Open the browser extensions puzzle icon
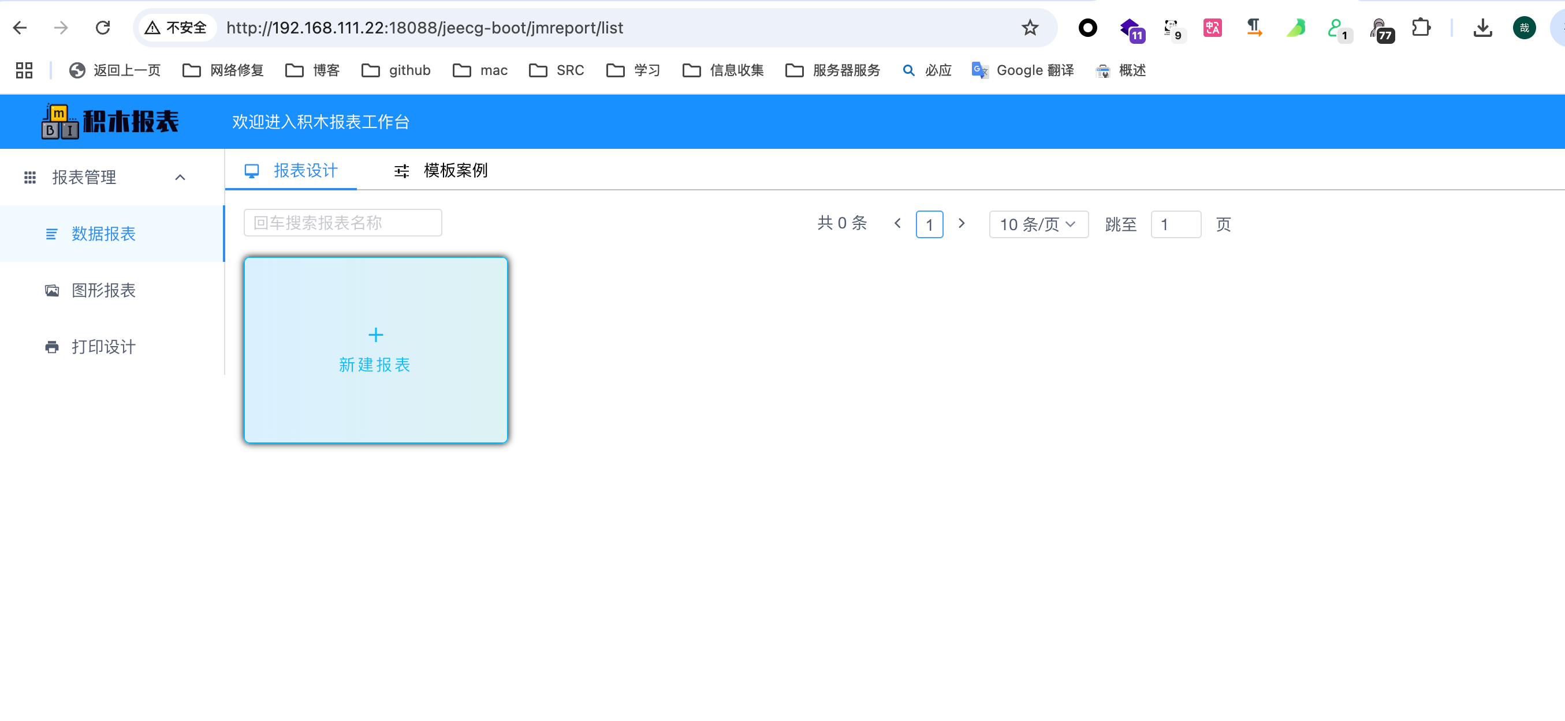 coord(1421,28)
